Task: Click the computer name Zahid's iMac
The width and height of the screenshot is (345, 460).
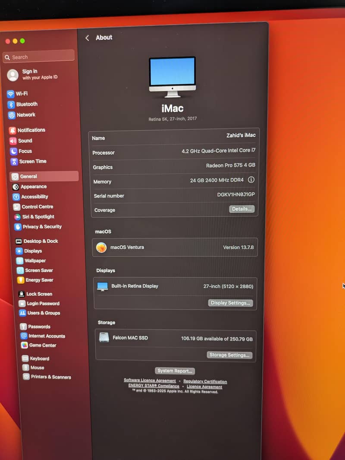Action: pos(241,135)
